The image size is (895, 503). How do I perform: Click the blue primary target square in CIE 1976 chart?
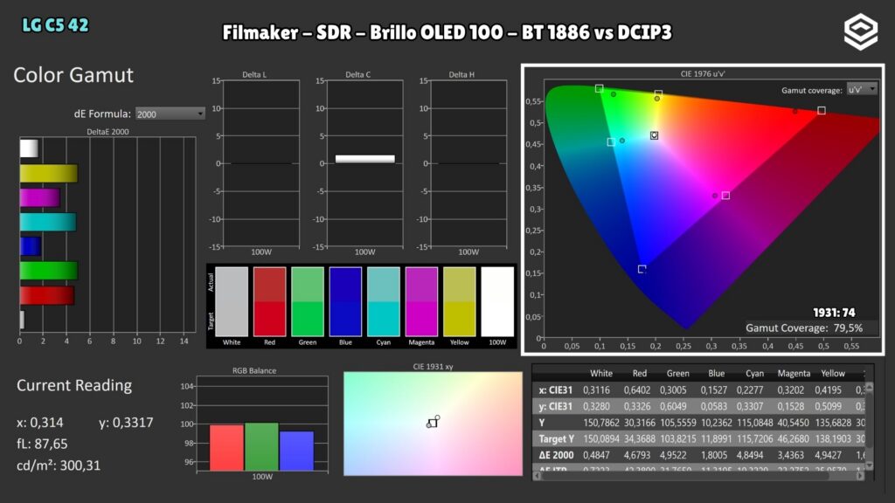click(642, 269)
